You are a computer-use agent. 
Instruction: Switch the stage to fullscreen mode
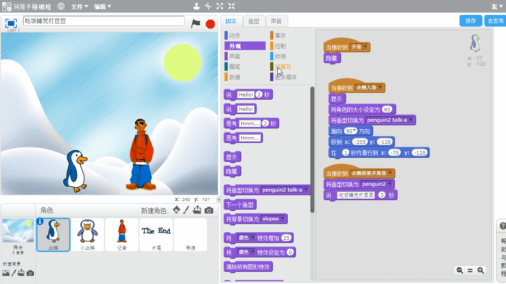pos(11,23)
